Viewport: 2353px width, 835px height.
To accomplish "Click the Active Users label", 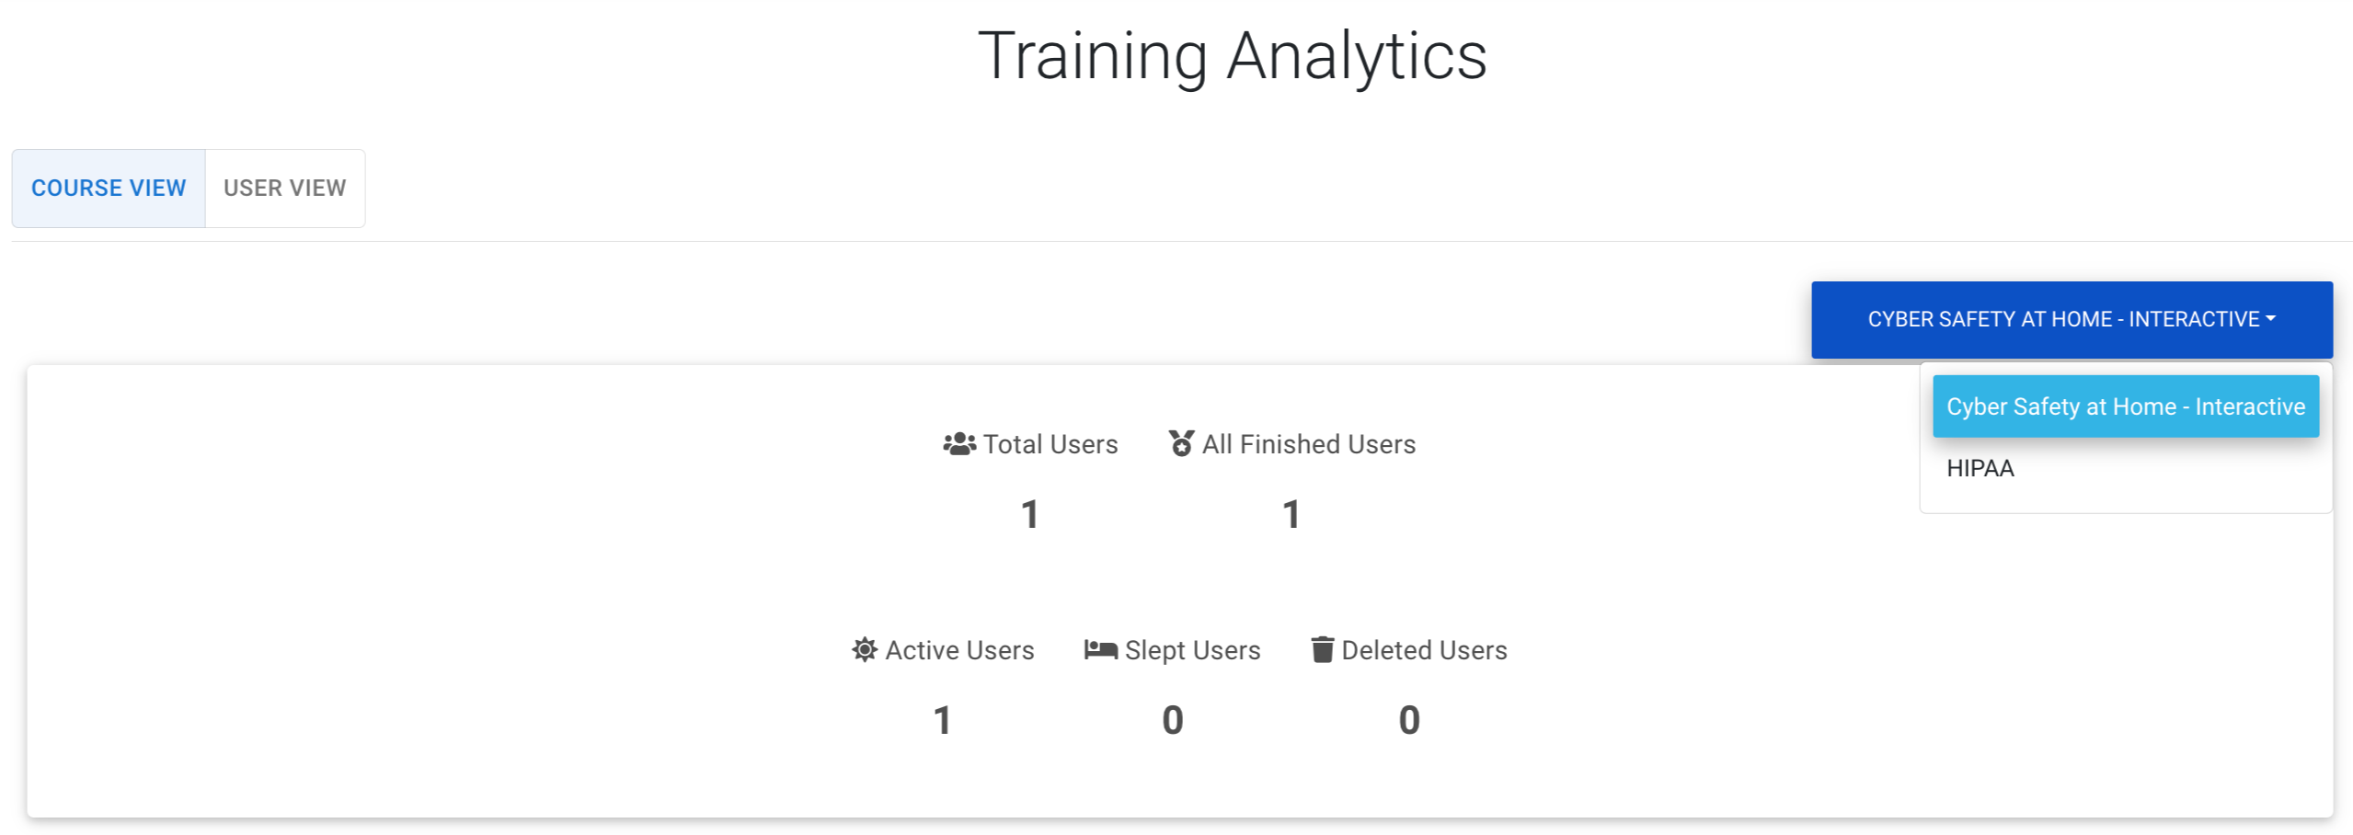I will point(959,650).
